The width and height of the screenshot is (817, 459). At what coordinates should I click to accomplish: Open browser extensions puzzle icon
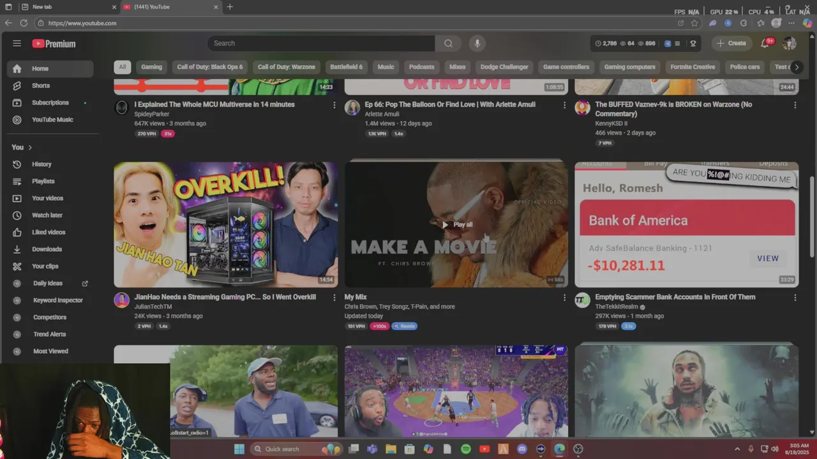point(744,23)
